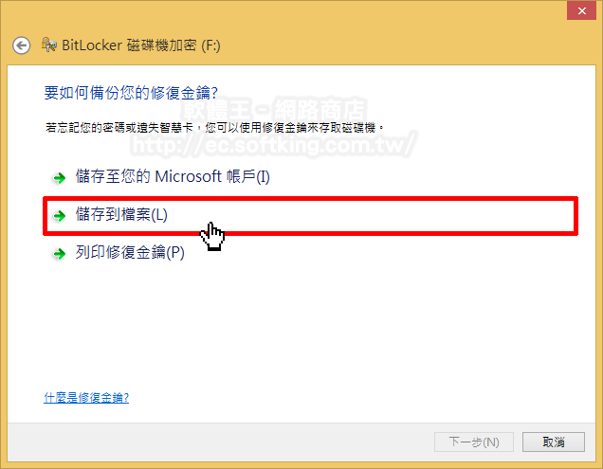
Task: Click green arrow beside 儲存到檔案(L)
Action: coord(59,216)
